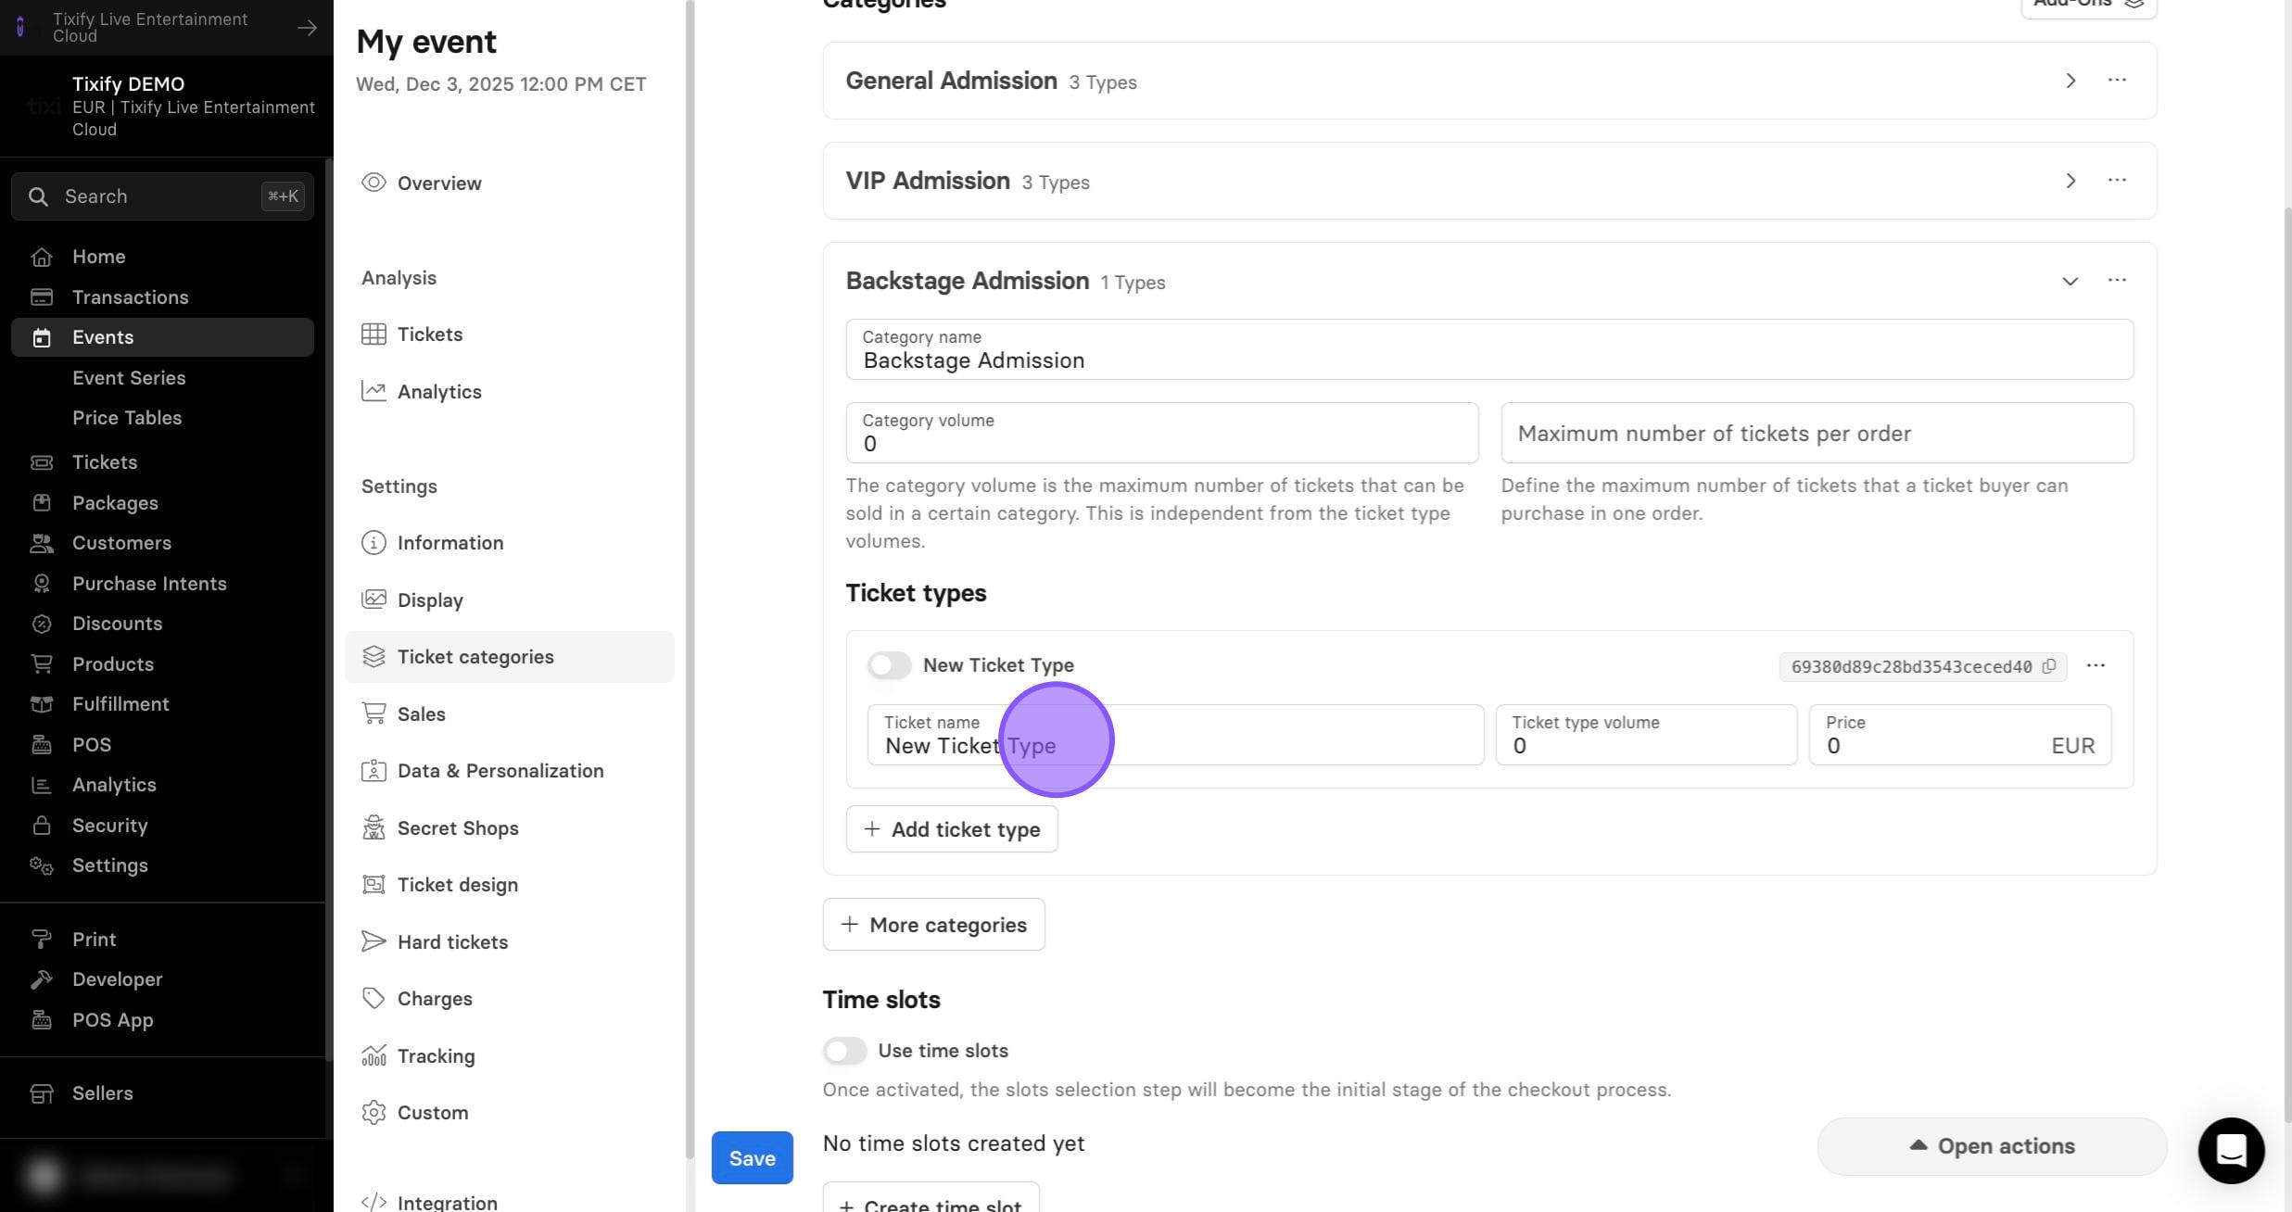Click Add ticket type button
Screen dimensions: 2292x1212
(x=952, y=829)
